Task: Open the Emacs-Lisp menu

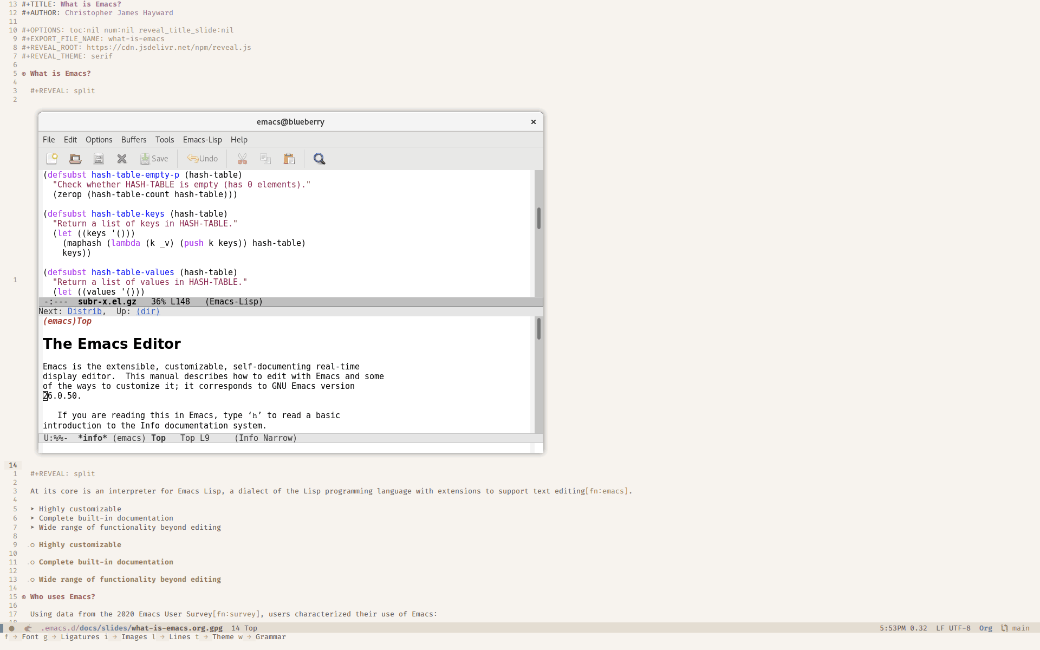Action: tap(202, 139)
